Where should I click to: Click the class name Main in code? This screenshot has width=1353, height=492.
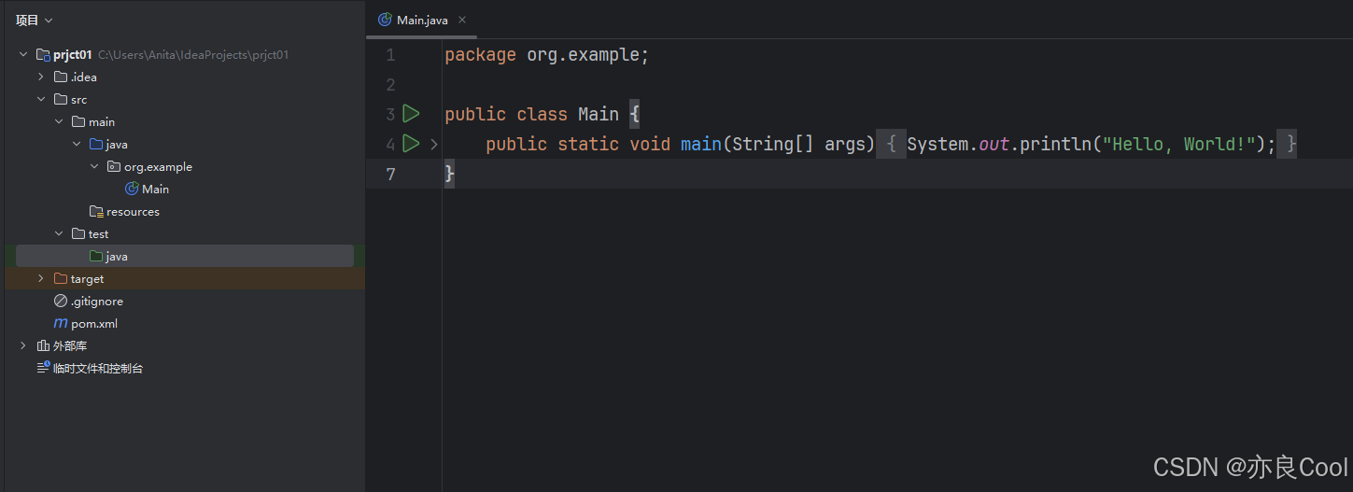click(x=599, y=114)
